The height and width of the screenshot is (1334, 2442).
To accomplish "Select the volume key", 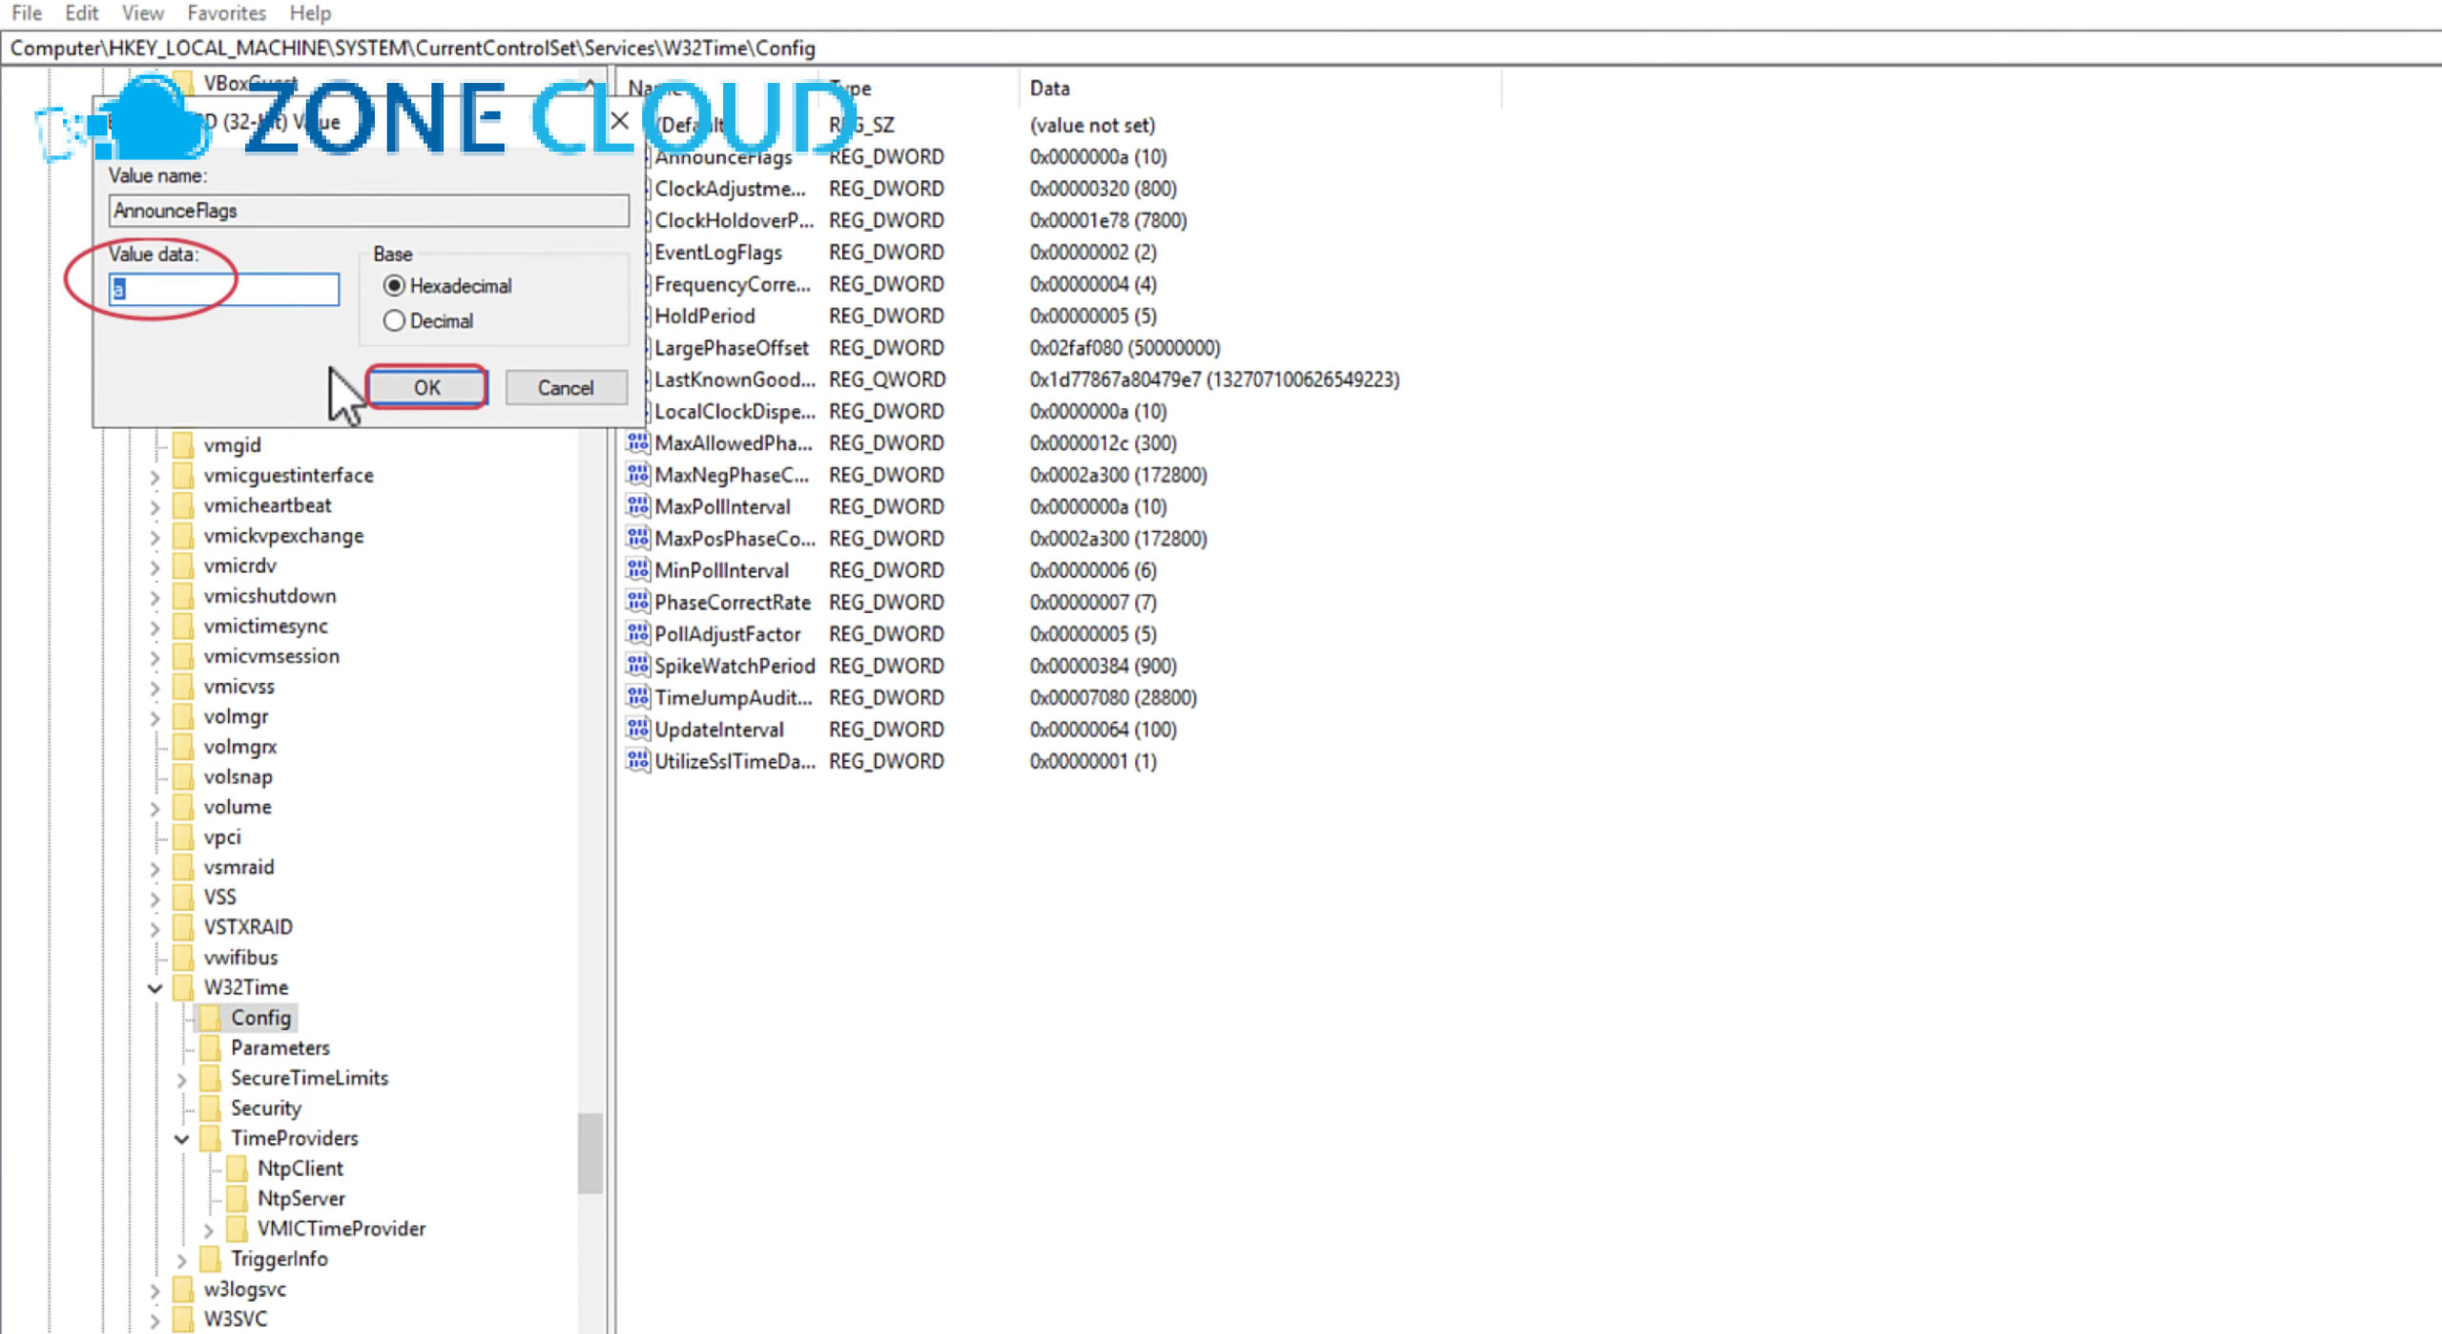I will click(x=238, y=807).
